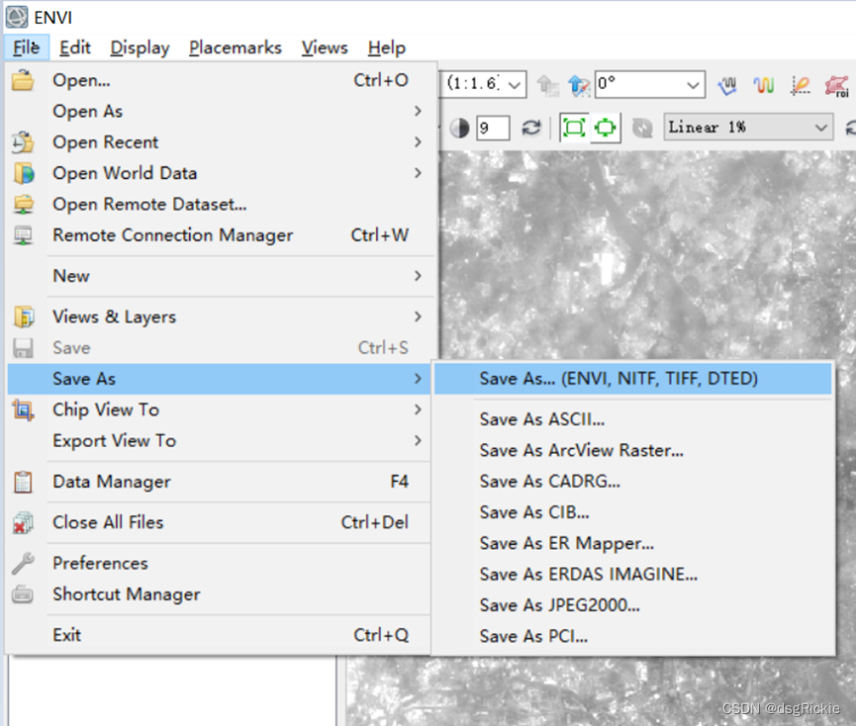Click the Open folder icon in File menu
The height and width of the screenshot is (726, 856).
(23, 80)
